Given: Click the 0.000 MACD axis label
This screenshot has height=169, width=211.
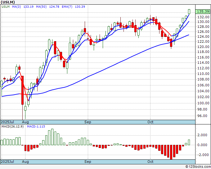Looking at the screenshot, I should (x=202, y=145).
